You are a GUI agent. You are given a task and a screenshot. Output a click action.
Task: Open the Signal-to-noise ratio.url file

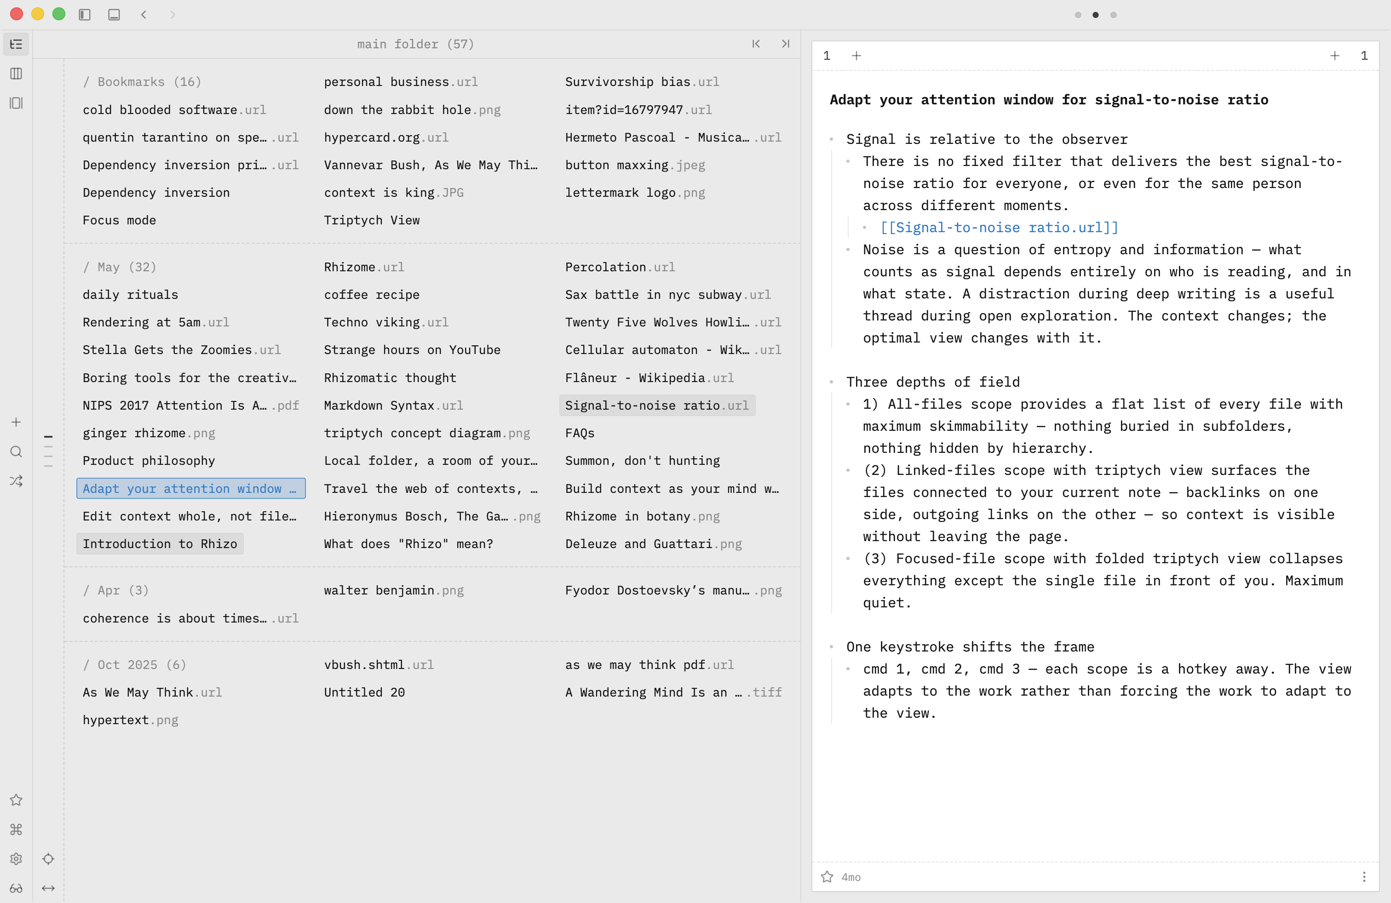pos(657,406)
